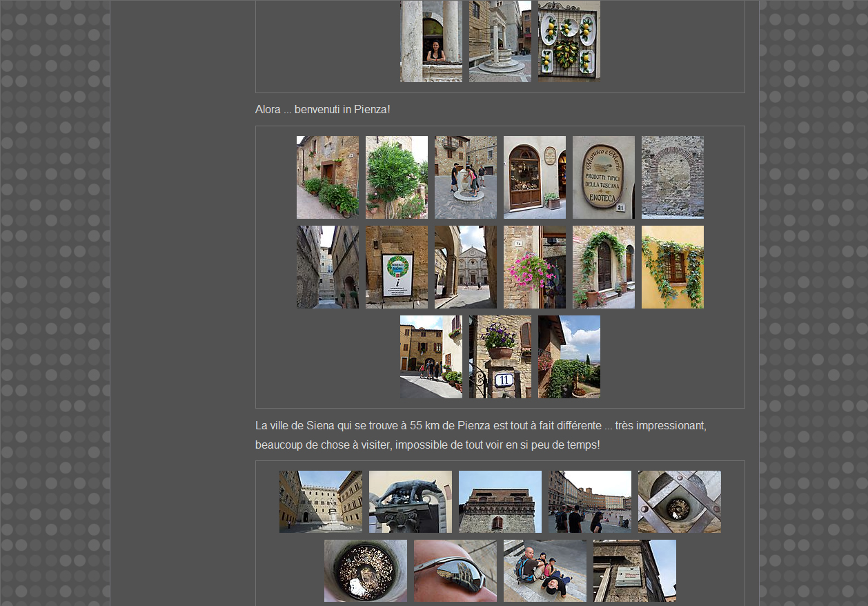Open the she-wolf statue photo

click(411, 502)
